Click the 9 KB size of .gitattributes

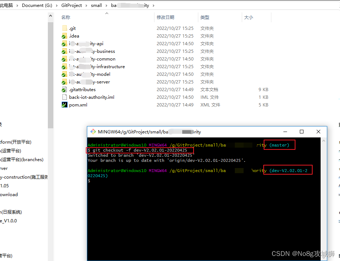tap(263, 89)
